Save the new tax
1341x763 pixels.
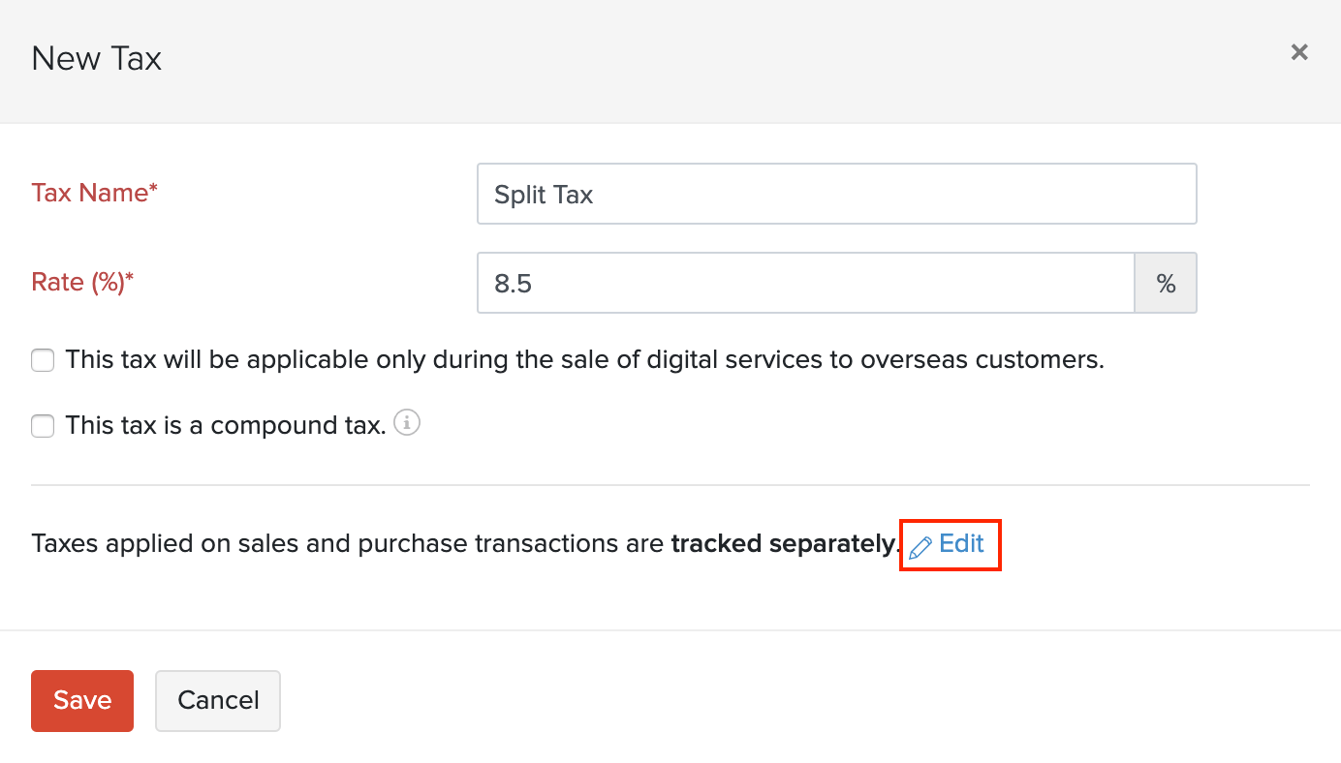(x=82, y=700)
